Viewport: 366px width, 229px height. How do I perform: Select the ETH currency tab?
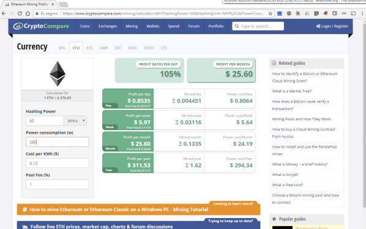pos(76,48)
